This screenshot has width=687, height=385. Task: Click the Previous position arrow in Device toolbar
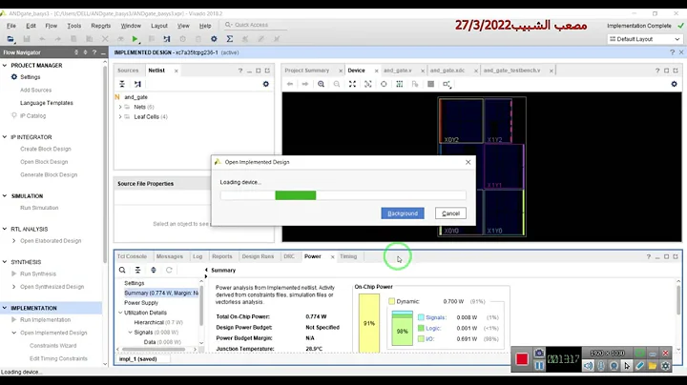tap(290, 84)
